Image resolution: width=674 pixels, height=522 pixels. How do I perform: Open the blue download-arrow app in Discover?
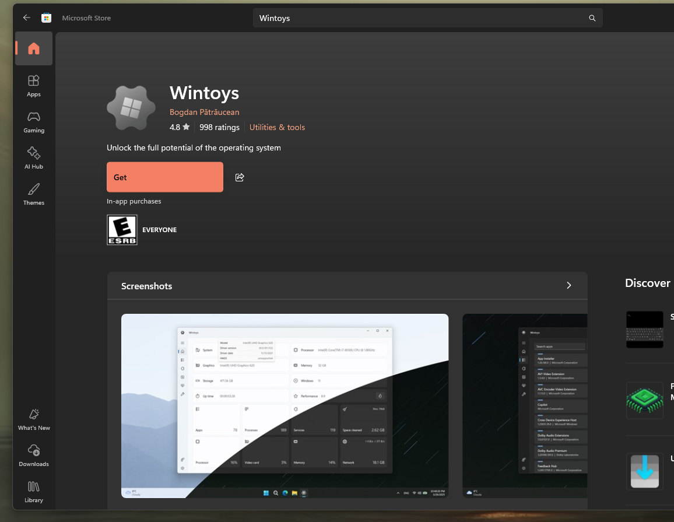pyautogui.click(x=644, y=471)
